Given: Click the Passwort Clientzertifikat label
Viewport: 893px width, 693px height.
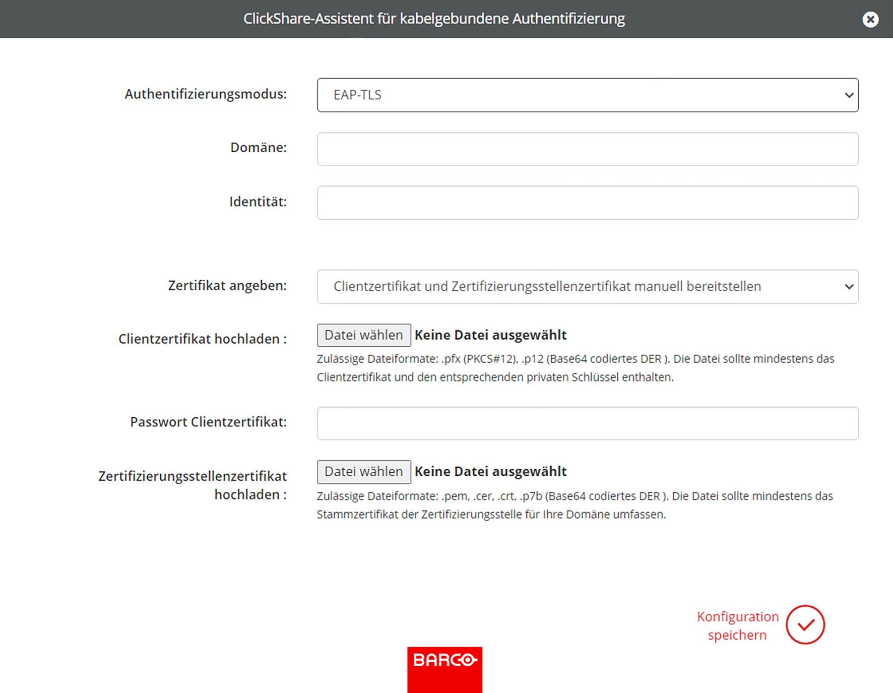Looking at the screenshot, I should (208, 422).
